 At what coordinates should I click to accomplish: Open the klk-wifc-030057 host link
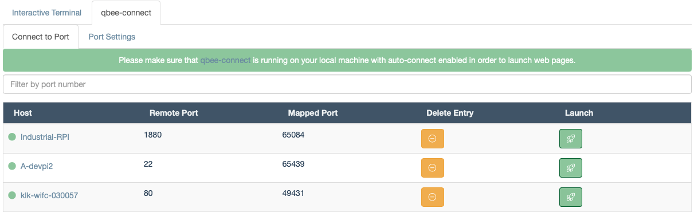coord(49,195)
